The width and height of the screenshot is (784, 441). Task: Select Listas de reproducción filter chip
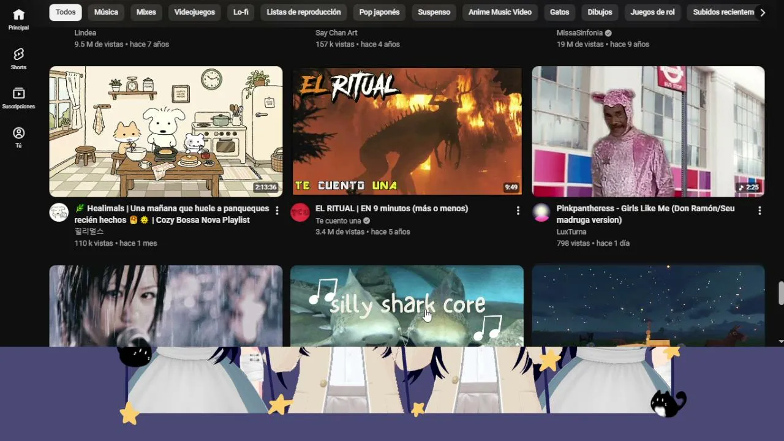pyautogui.click(x=304, y=12)
